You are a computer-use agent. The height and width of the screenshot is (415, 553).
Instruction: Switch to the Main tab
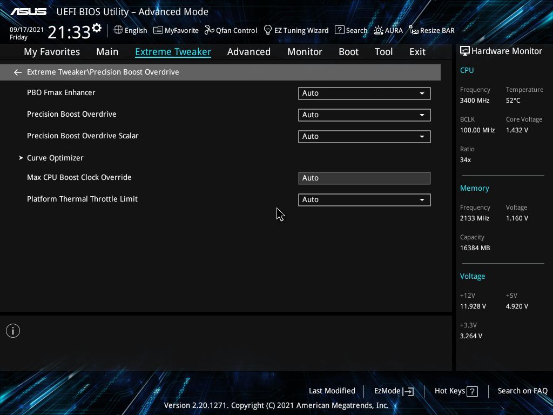pos(107,52)
